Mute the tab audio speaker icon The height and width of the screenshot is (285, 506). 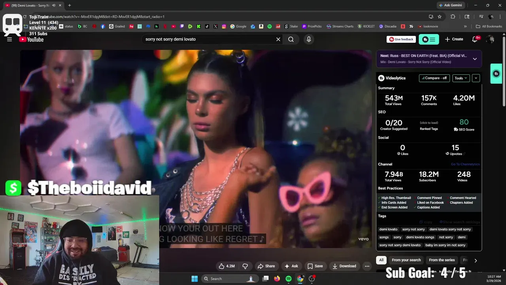53,5
